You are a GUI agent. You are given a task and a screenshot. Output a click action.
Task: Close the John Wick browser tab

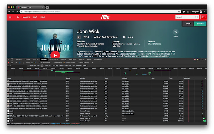[43, 7]
